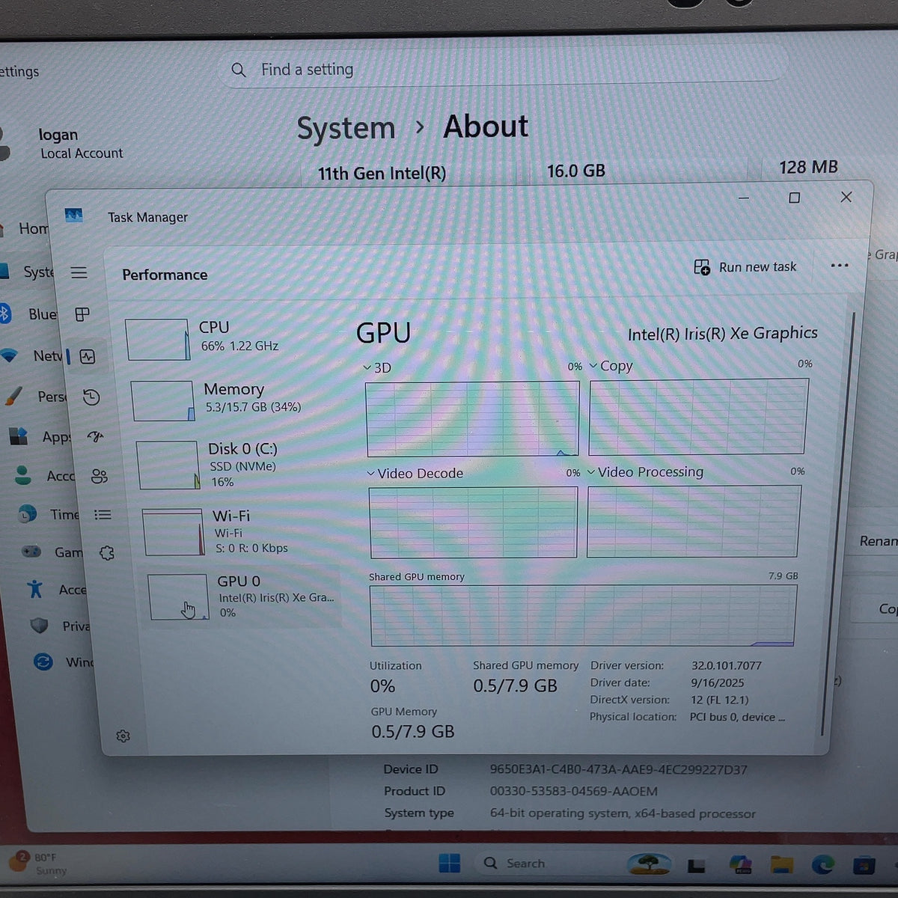Open Bluetooth & devices in Settings sidebar
898x898 pixels.
(28, 314)
